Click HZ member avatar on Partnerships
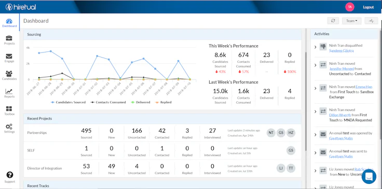The width and height of the screenshot is (382, 189). pos(291,133)
